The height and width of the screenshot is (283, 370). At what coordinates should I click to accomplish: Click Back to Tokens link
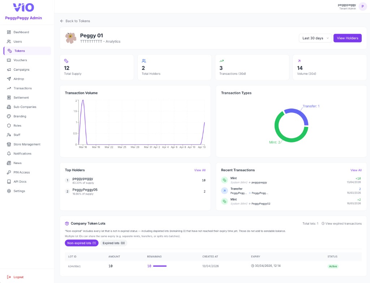pyautogui.click(x=75, y=21)
